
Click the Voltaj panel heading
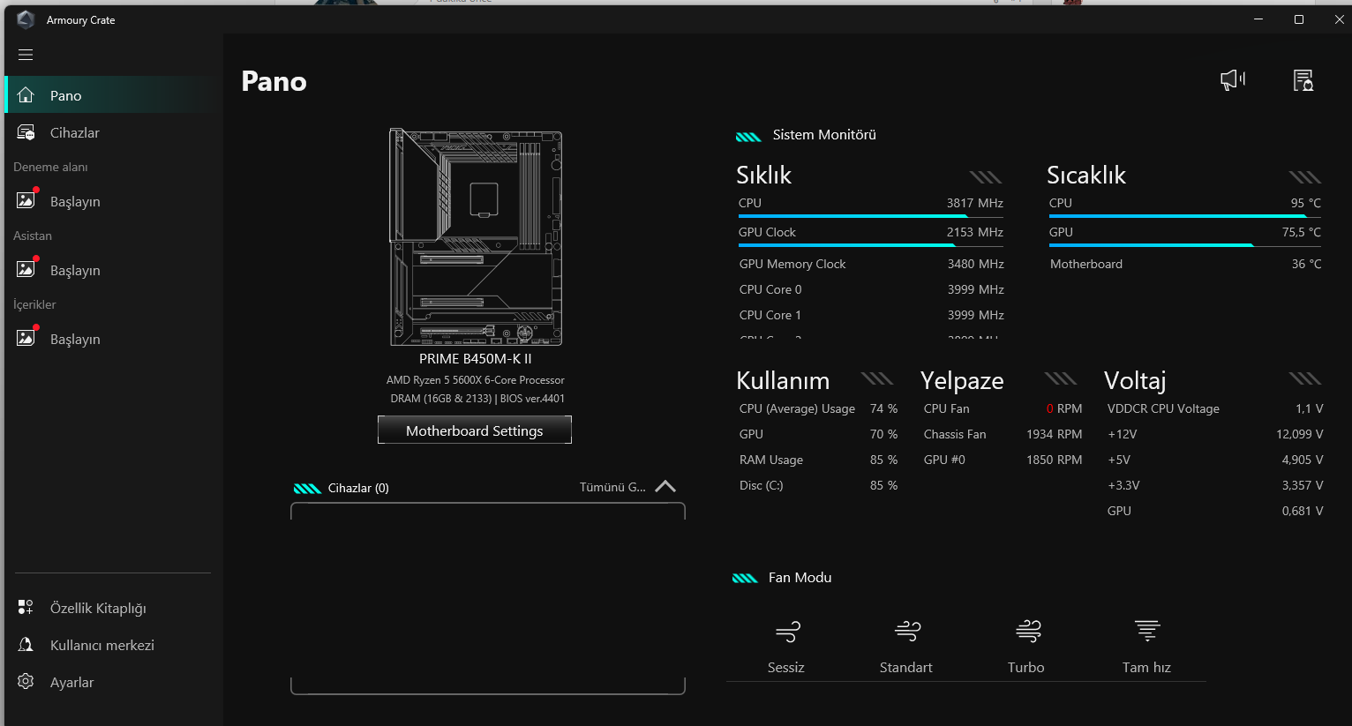pos(1135,380)
